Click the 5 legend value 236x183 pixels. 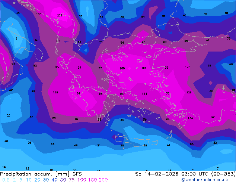click(x=21, y=180)
